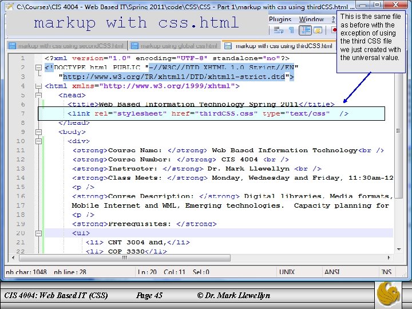
Task: Click 'Class Meets:' text on line 14
Action: [x=135, y=178]
